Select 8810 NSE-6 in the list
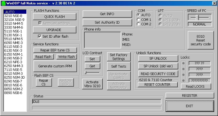The image size is (218, 116). coord(15,85)
